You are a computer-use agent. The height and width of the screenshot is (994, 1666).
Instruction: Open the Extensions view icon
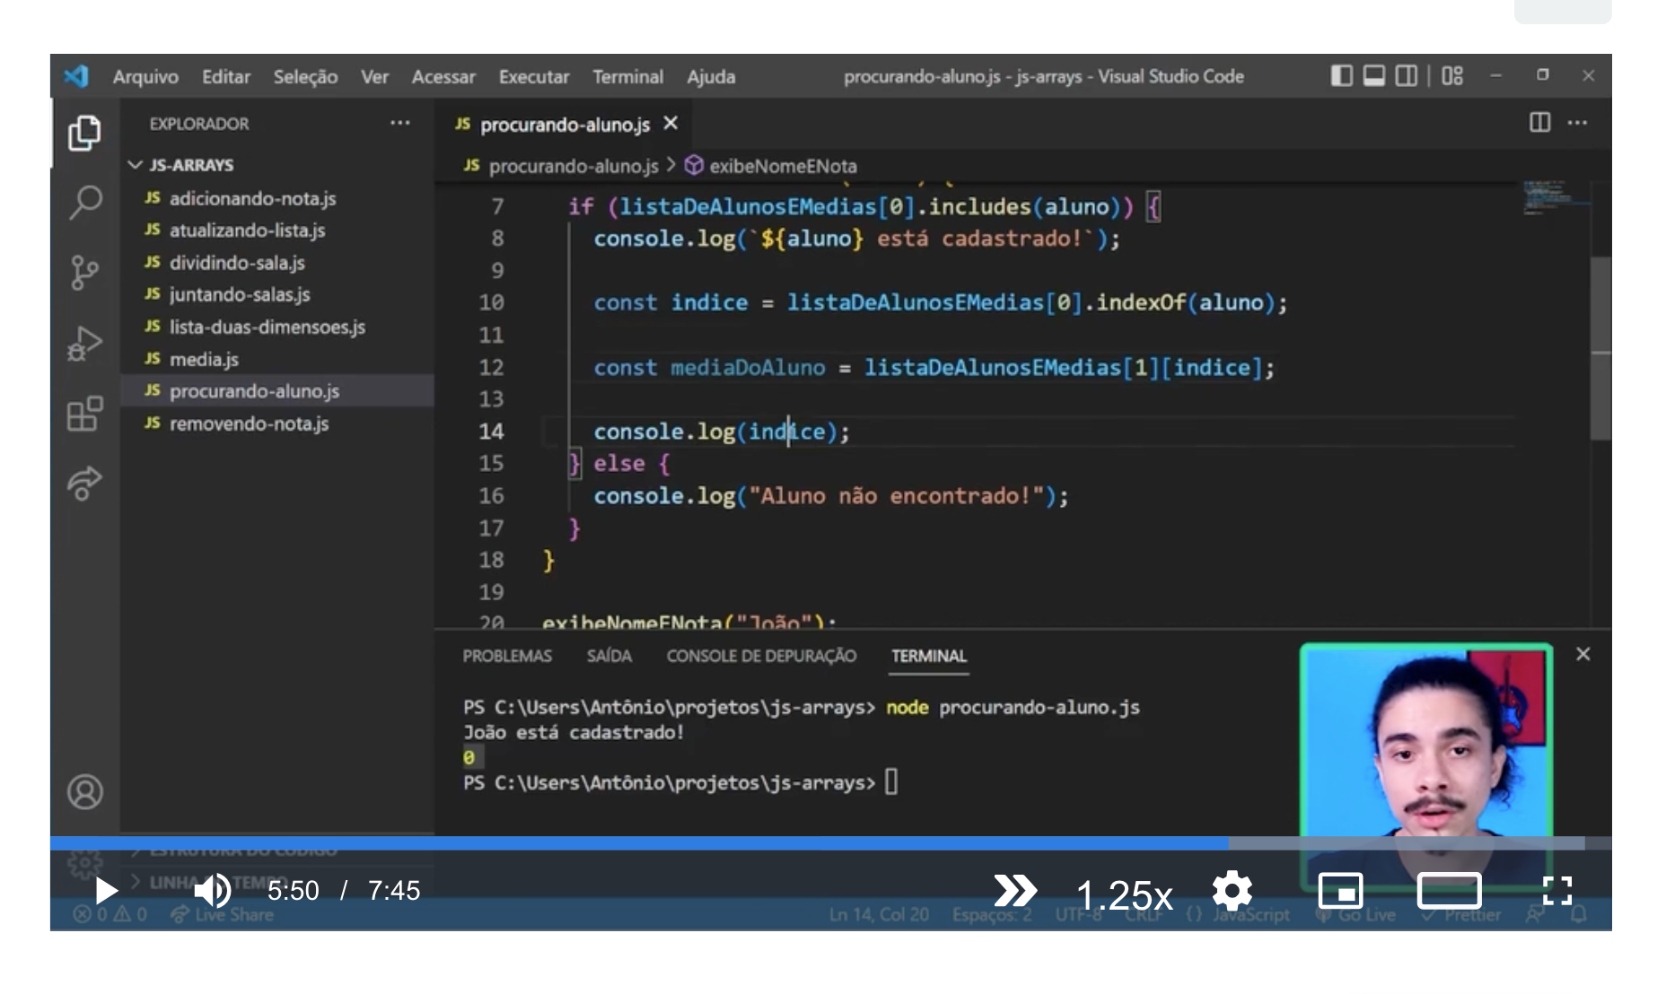coord(84,414)
